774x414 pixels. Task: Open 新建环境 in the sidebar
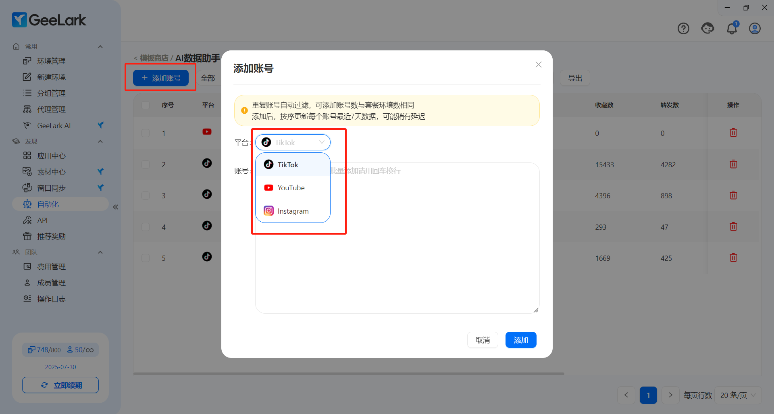pyautogui.click(x=51, y=77)
